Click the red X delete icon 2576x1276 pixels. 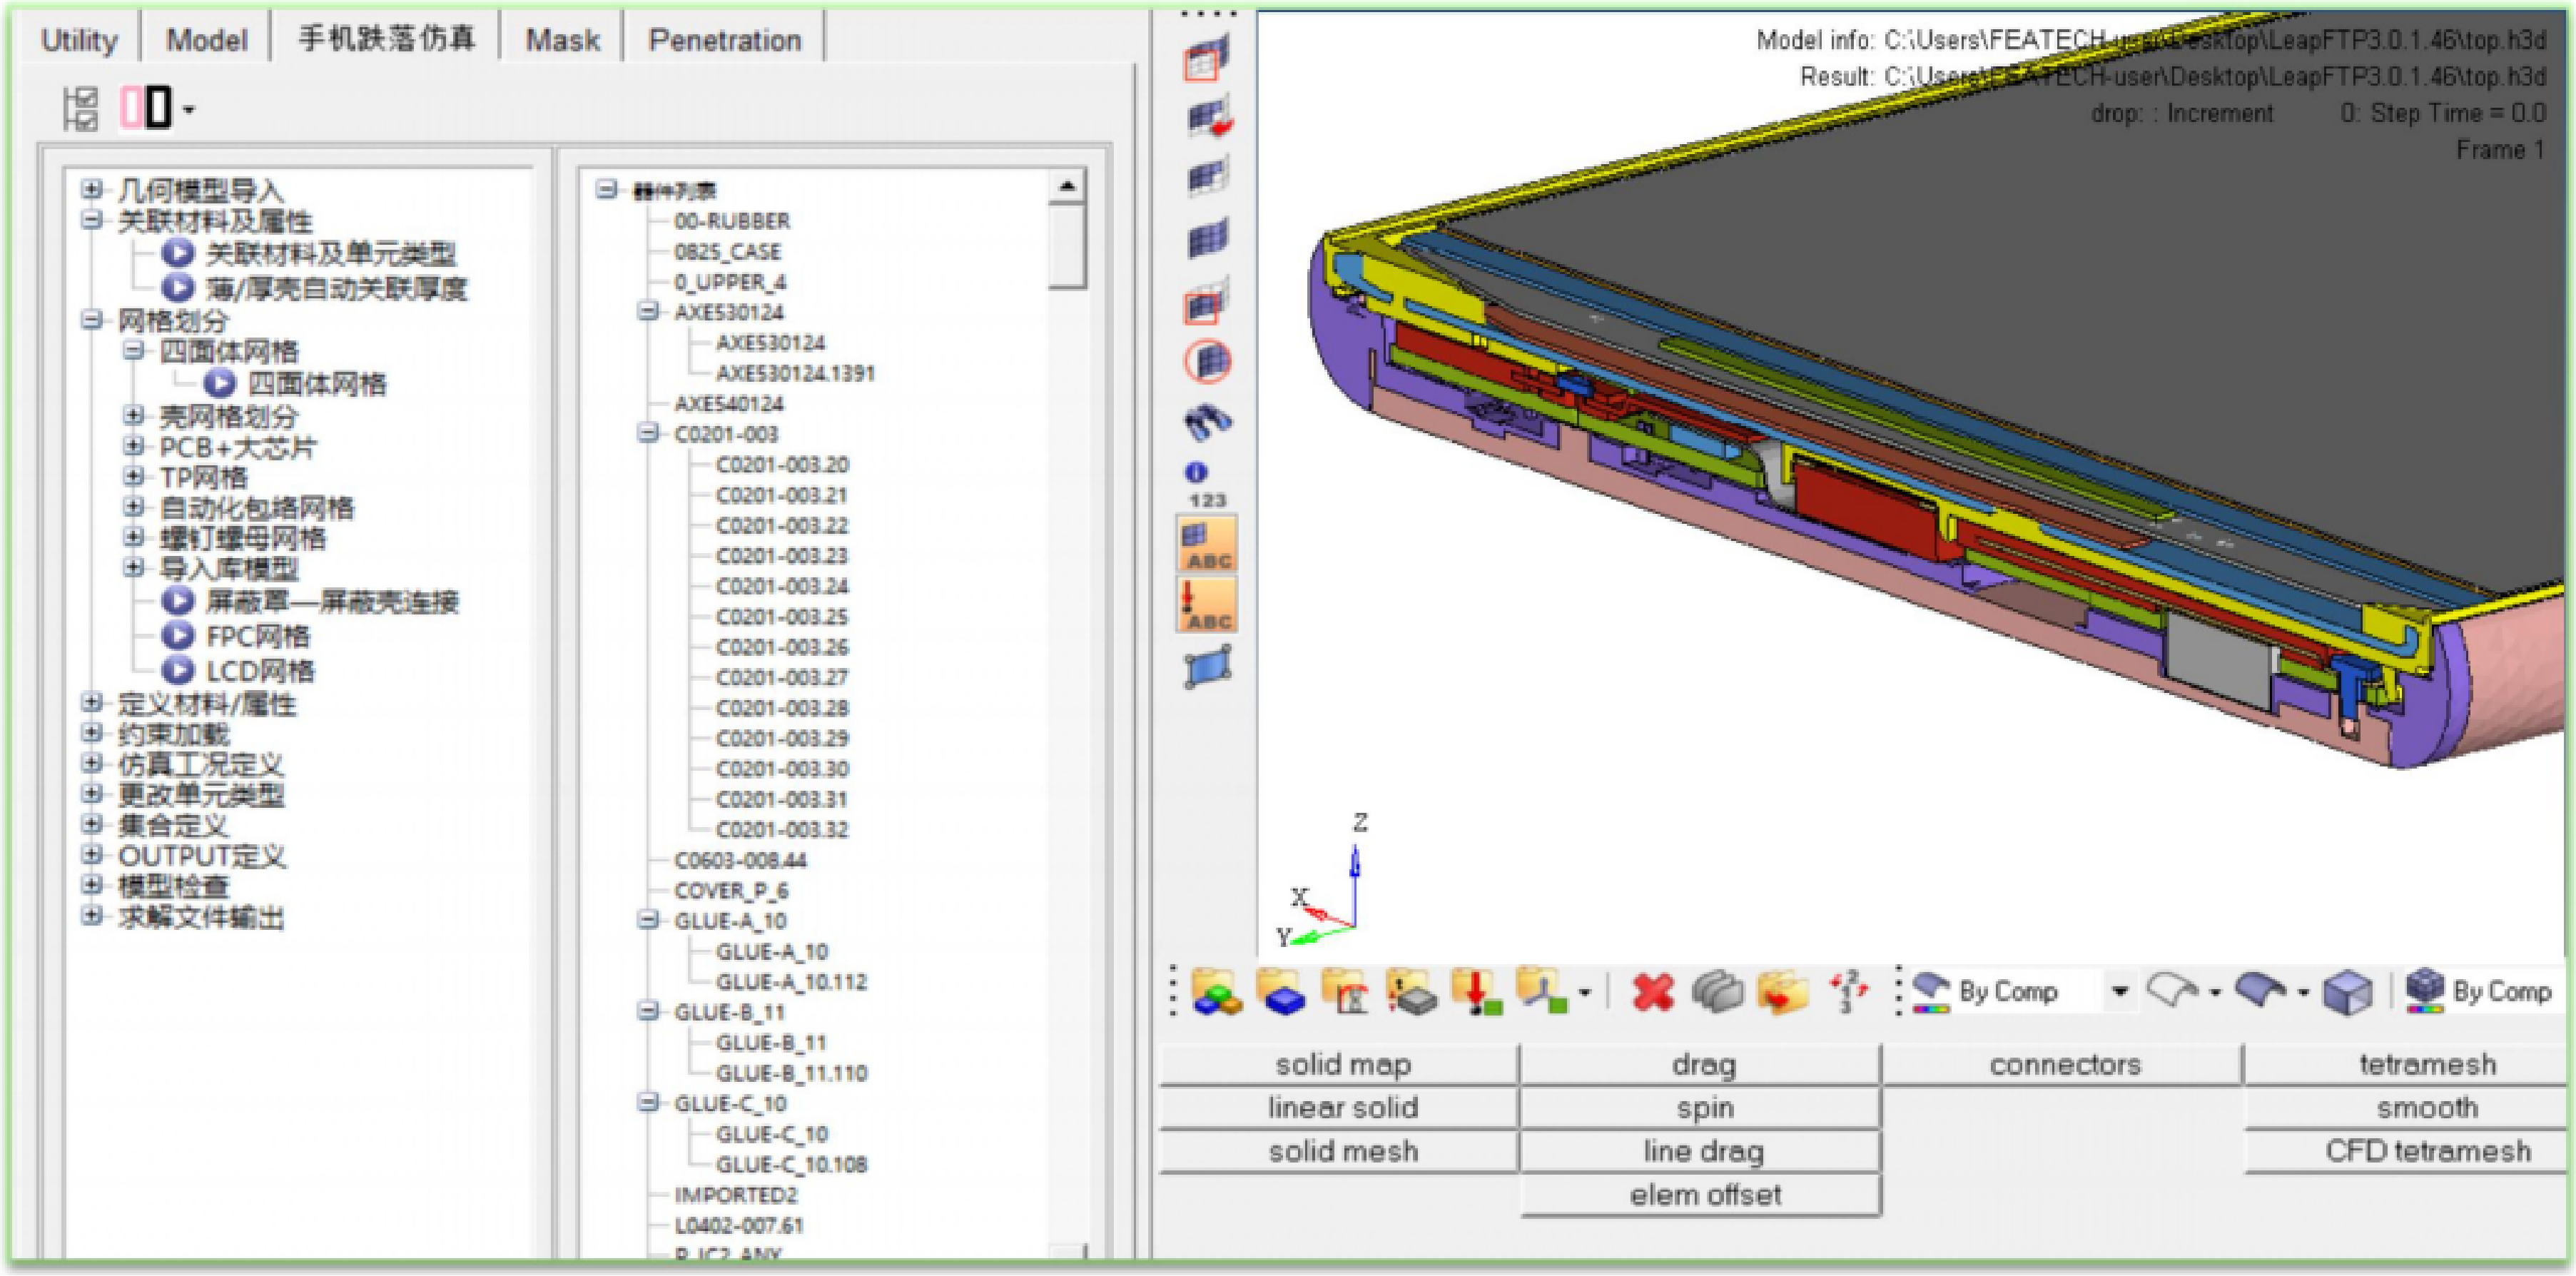point(1652,992)
